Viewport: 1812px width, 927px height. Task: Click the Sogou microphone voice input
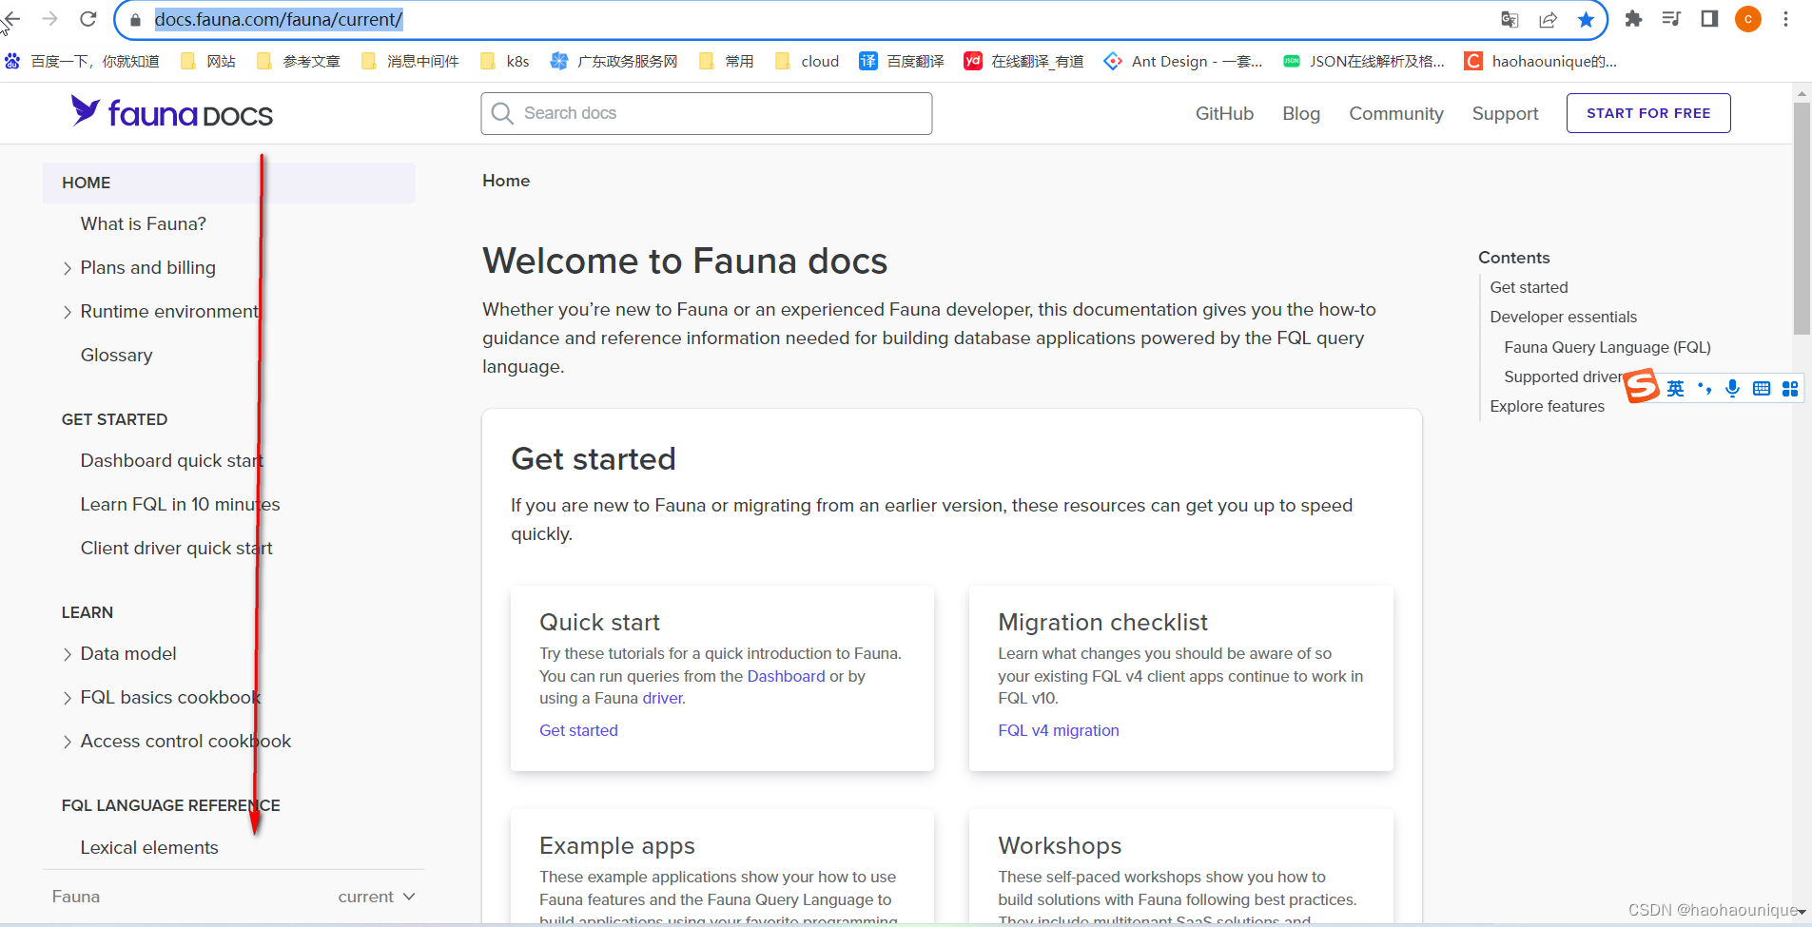pos(1733,388)
